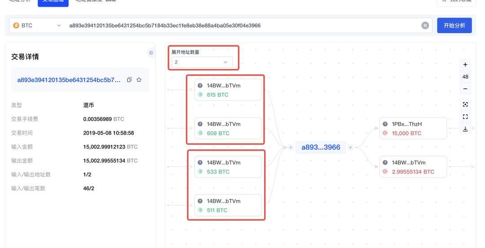The width and height of the screenshot is (485, 248).
Task: Select the 1PBx...ThzH 15,000 BTC output node
Action: [x=413, y=129]
